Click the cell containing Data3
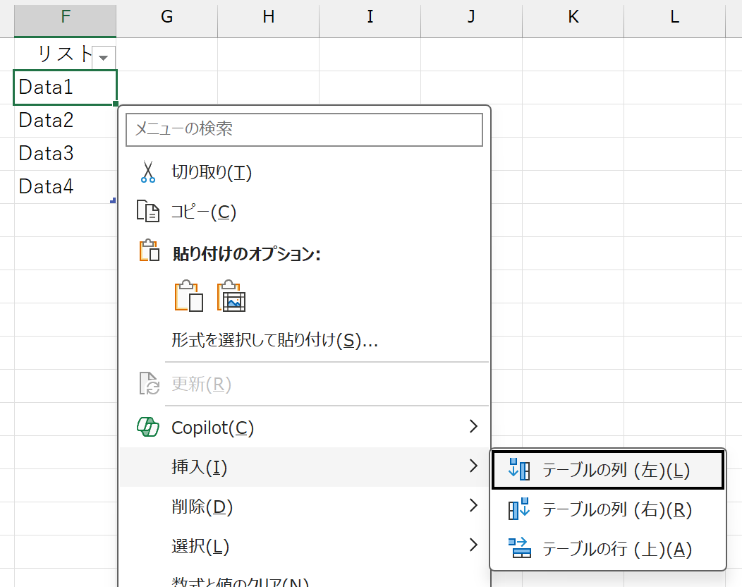Screen dimensions: 742x587 66,154
